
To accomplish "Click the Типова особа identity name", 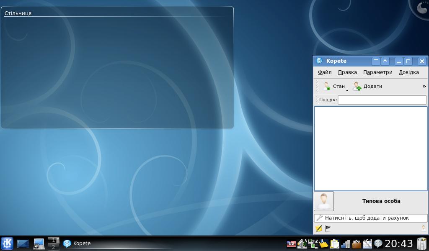I will (381, 201).
